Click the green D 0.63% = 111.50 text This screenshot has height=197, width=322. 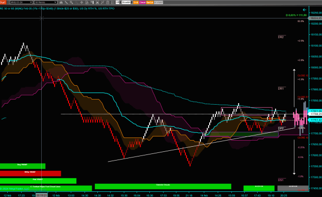click(296, 15)
